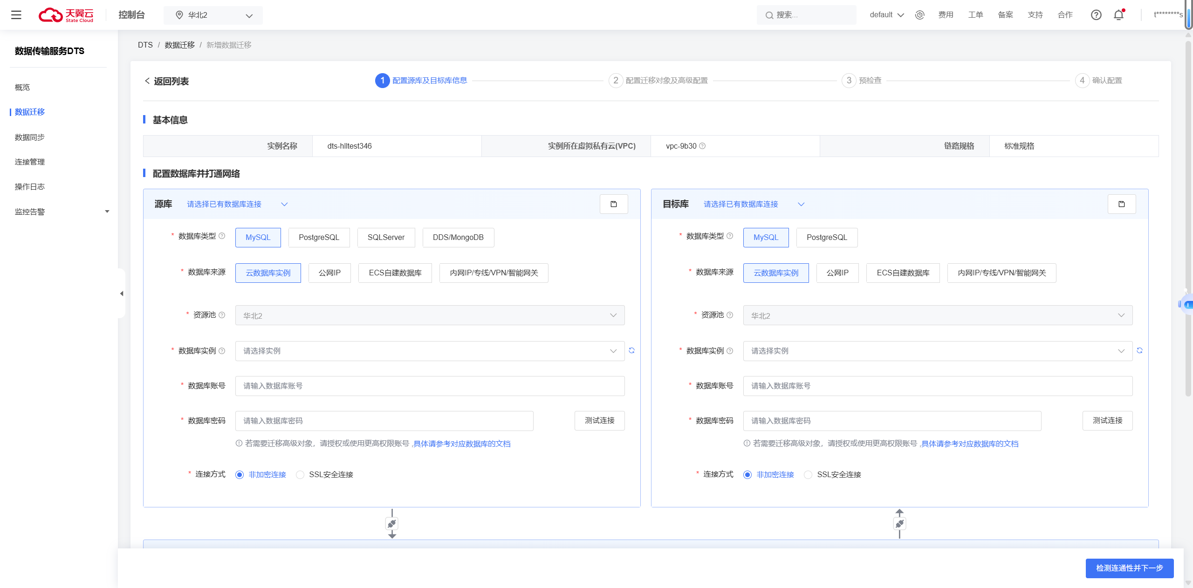
Task: Click the target plug connector icon
Action: tap(899, 524)
